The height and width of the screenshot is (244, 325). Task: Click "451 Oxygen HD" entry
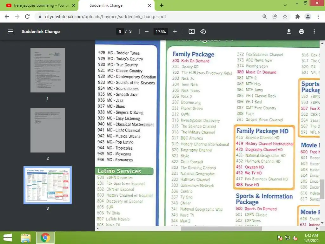coord(250,167)
